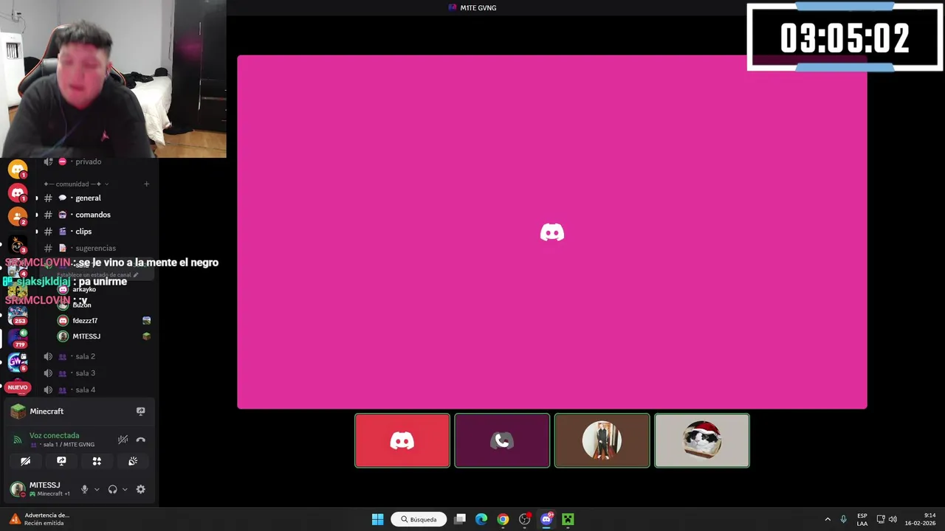Open OBS Studio from the taskbar

coord(525,519)
